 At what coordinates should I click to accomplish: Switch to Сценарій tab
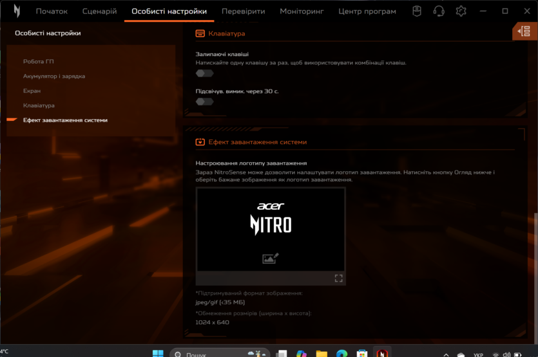pos(99,12)
